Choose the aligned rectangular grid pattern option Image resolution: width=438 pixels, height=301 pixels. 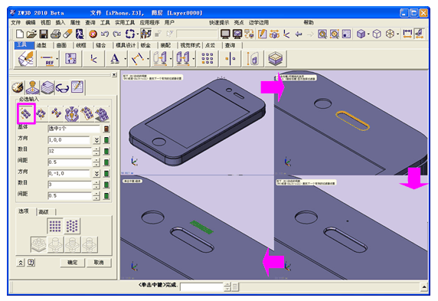click(55, 226)
